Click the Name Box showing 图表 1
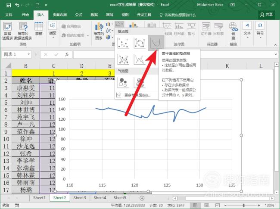Image resolution: width=280 pixels, height=209 pixels. [x=16, y=54]
